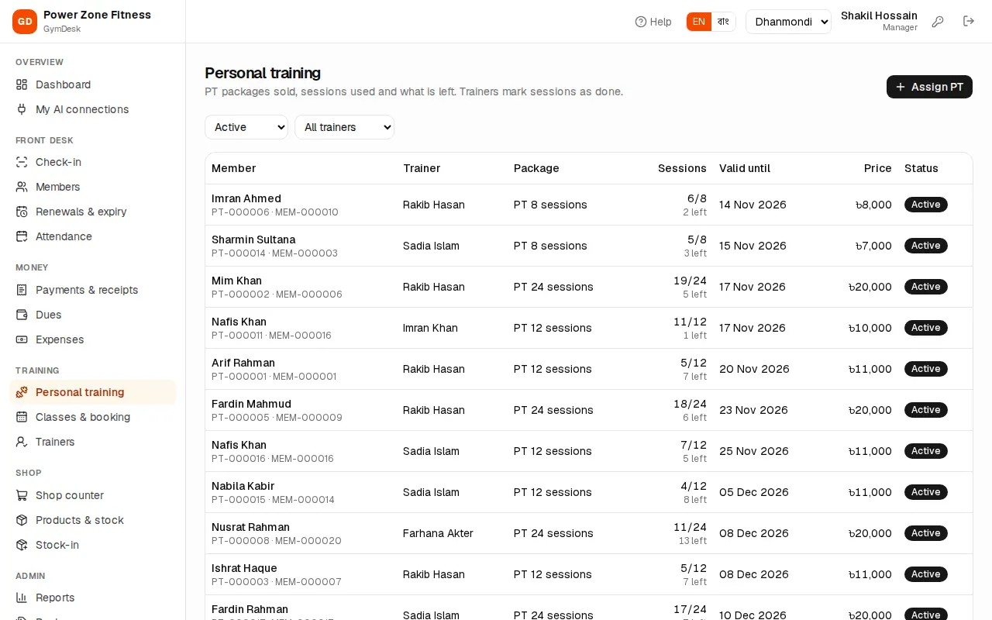
Task: Open the Help link
Action: (x=653, y=22)
